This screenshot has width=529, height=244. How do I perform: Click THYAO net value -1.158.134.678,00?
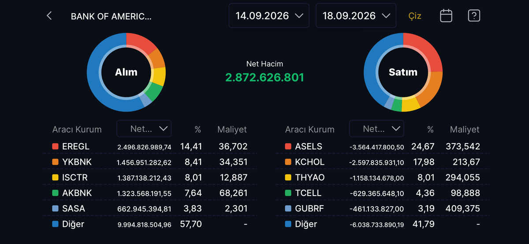(x=376, y=178)
